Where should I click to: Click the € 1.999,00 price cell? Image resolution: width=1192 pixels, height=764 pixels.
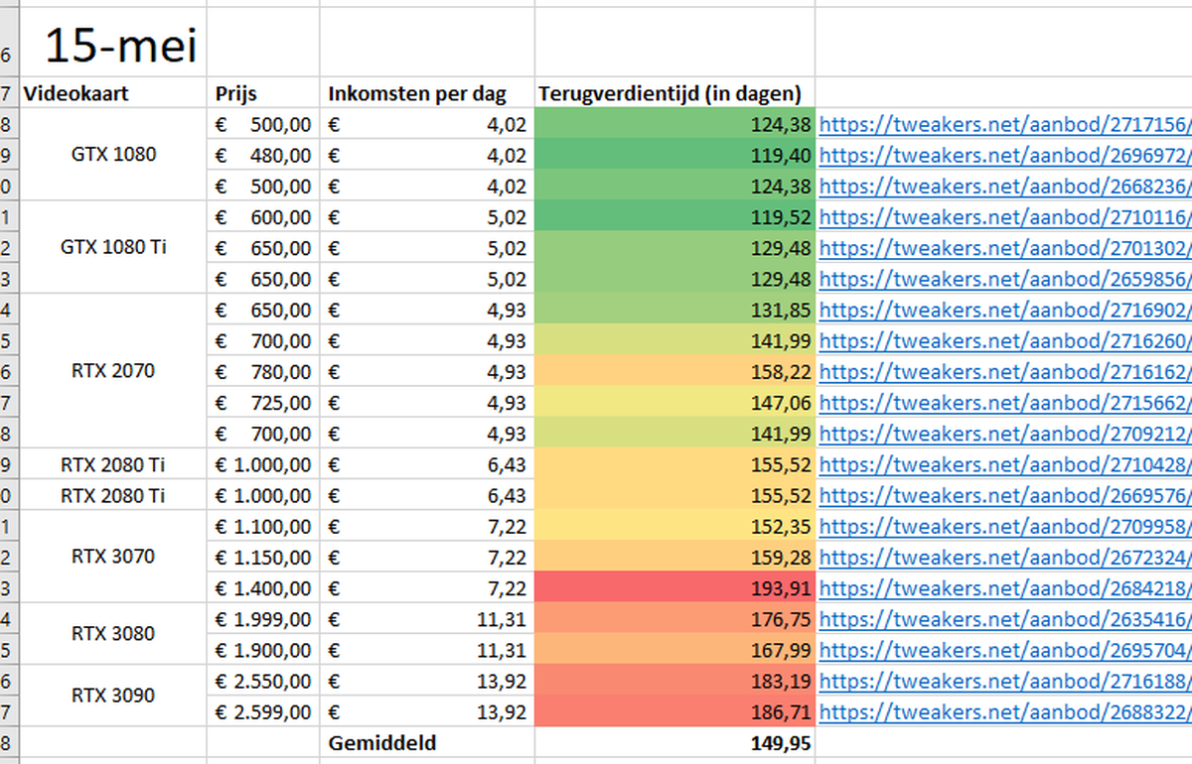(x=263, y=619)
